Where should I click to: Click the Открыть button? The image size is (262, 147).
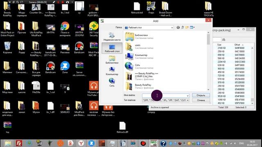click(x=201, y=95)
